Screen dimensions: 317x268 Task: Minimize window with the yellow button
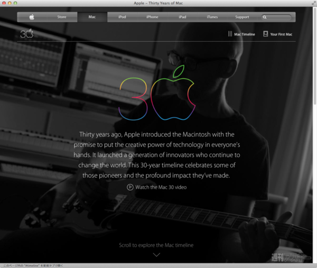click(x=10, y=3)
